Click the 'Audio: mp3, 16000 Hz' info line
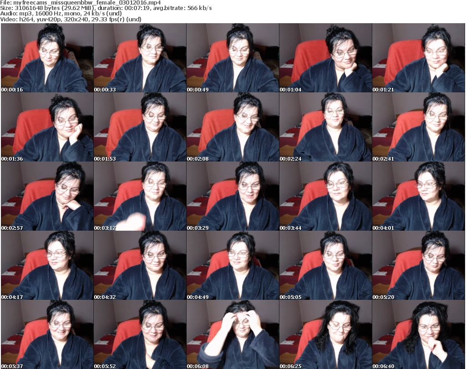 click(x=61, y=14)
